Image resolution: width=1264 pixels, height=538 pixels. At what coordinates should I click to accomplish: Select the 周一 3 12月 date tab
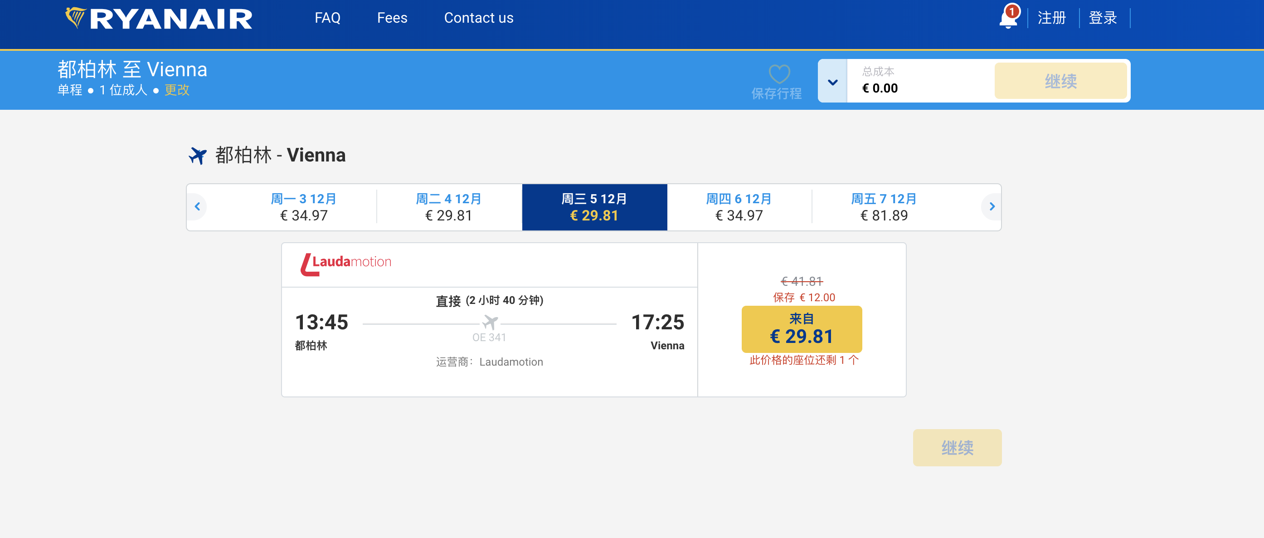(x=304, y=207)
